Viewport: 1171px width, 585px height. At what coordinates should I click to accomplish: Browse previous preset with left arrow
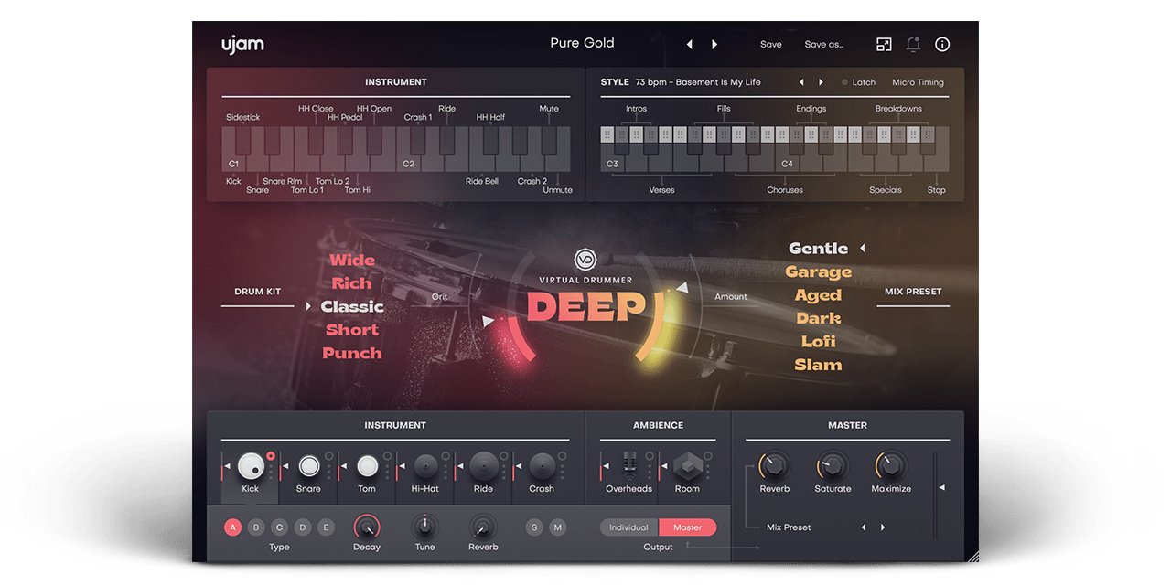[x=689, y=43]
